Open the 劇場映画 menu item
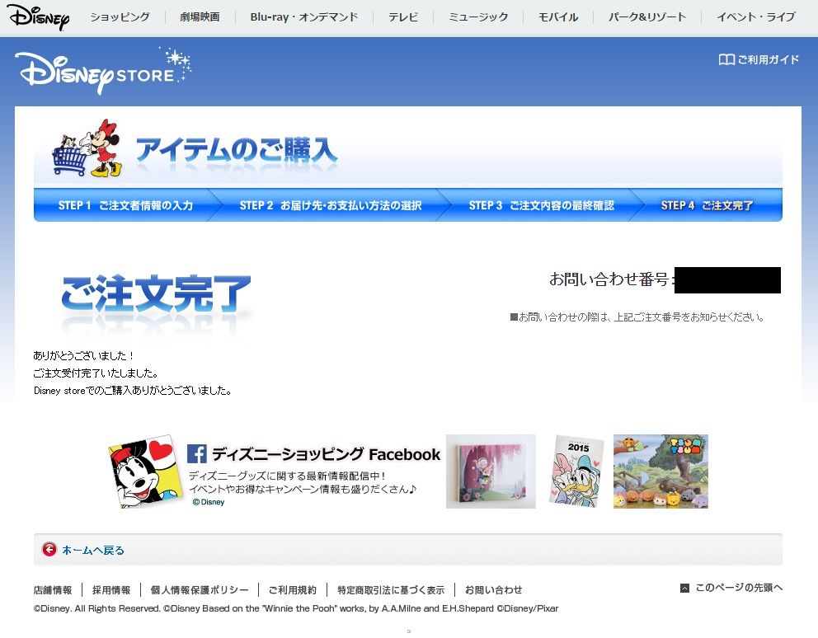This screenshot has width=818, height=638. click(200, 17)
